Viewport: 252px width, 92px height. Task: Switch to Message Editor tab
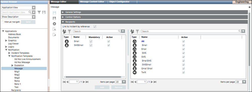(x=64, y=2)
